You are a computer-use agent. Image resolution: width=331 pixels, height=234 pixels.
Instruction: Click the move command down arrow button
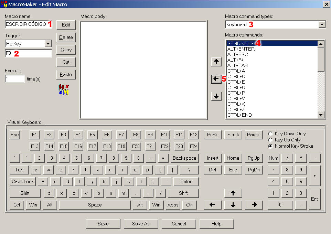pos(216,96)
